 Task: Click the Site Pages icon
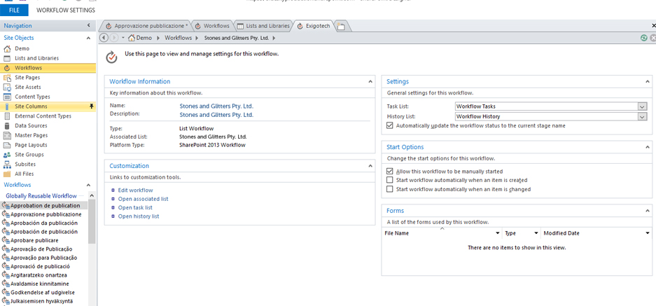pyautogui.click(x=7, y=78)
